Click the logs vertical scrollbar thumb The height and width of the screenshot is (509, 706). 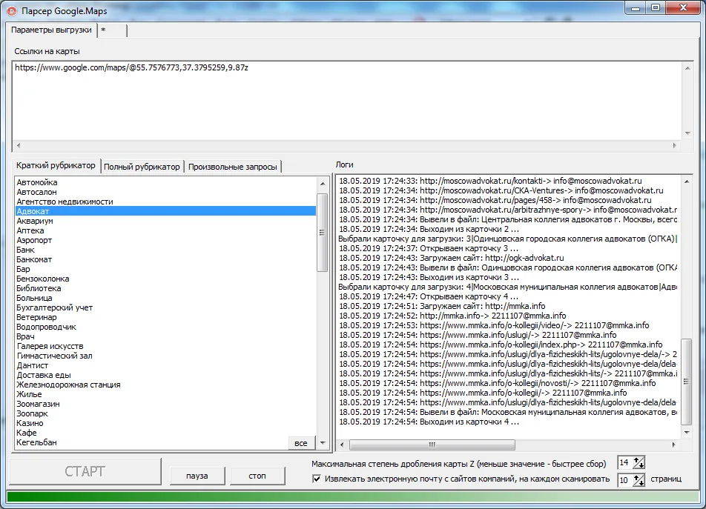tap(687, 382)
